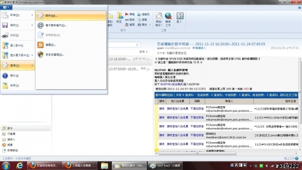Viewport: 302px width, 170px height.
Task: Choose the Exit entry at menu bottom
Action: click(17, 85)
